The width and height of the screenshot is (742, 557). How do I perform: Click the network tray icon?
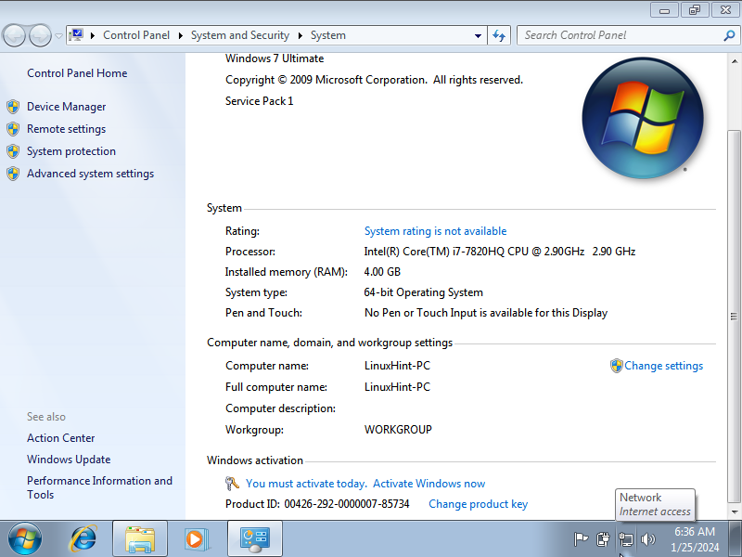pyautogui.click(x=625, y=539)
